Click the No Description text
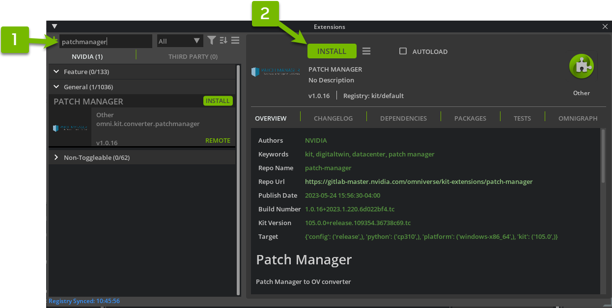The image size is (612, 308). coord(331,80)
